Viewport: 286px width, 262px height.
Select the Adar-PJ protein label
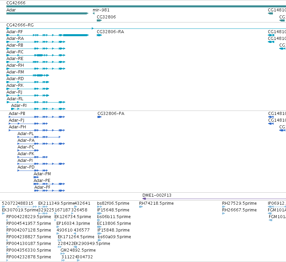[16, 120]
